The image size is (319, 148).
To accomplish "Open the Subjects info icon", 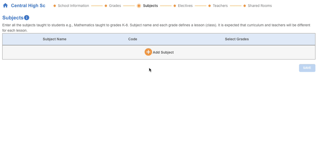I will coord(27,18).
